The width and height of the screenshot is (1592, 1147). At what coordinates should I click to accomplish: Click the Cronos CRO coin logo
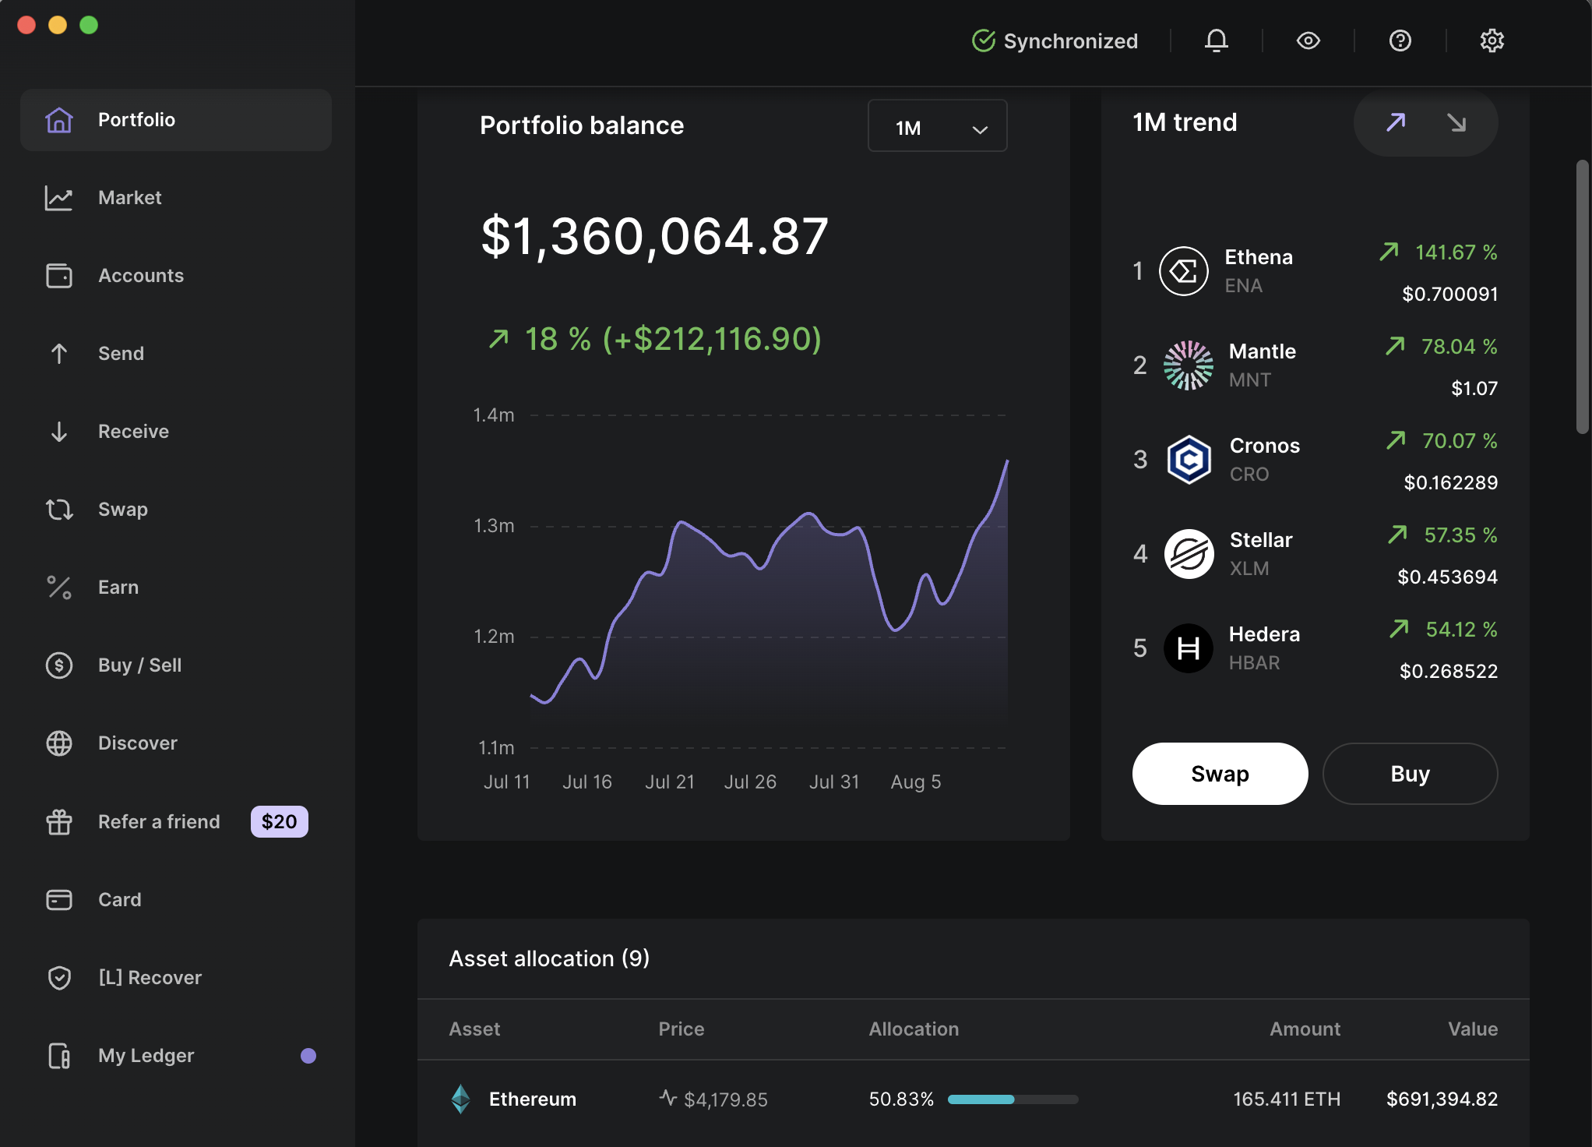[x=1189, y=460]
